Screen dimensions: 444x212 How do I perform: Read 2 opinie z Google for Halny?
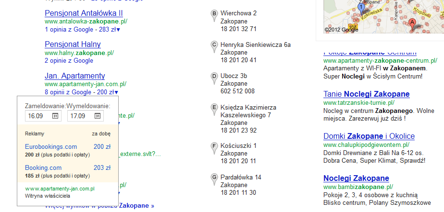[x=69, y=61]
